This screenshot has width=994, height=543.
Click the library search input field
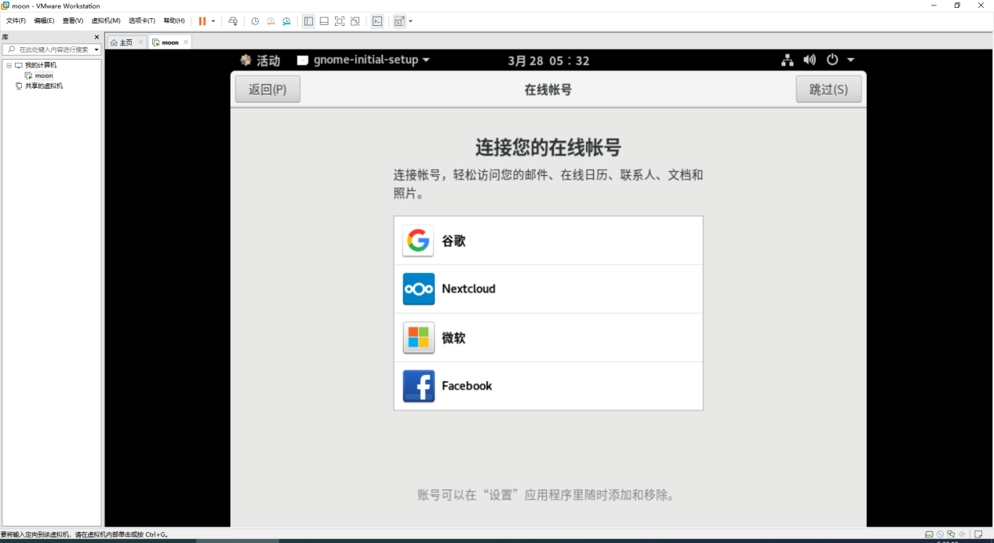(51, 49)
